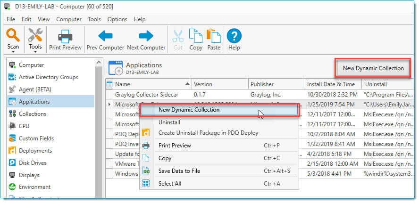Click the sidebar scrollbar up arrow

[99, 62]
